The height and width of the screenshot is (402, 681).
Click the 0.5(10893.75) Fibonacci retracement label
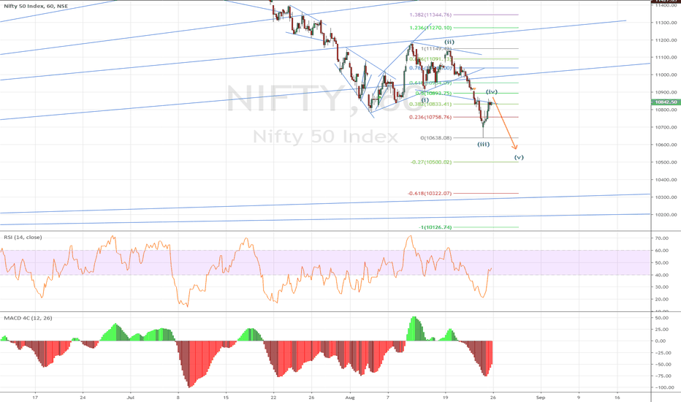433,94
